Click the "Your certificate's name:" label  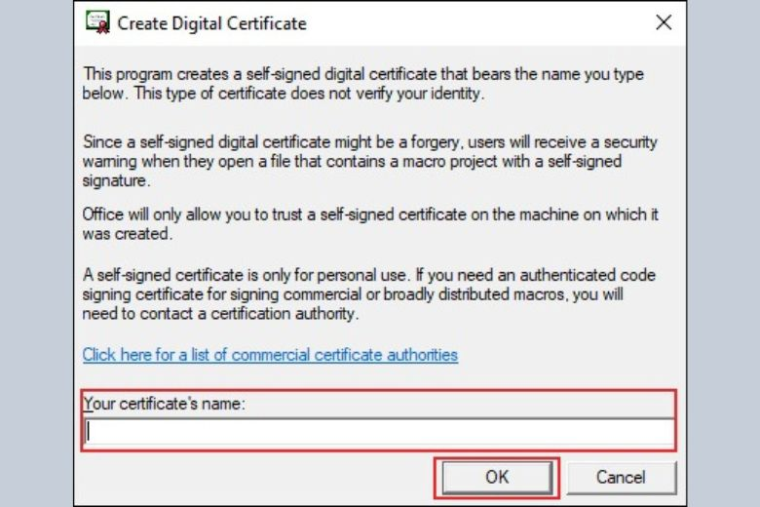point(165,404)
